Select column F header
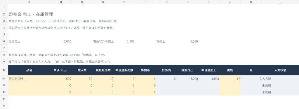 145,2
